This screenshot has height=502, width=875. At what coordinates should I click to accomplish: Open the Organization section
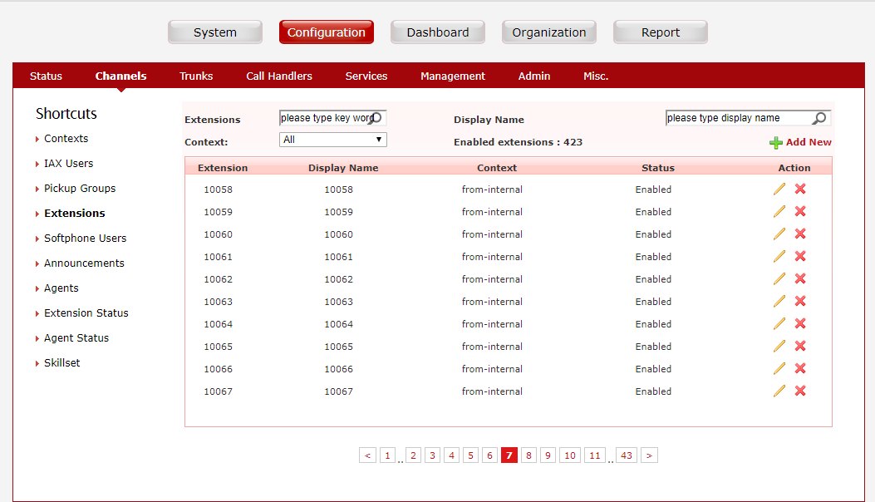pos(549,32)
